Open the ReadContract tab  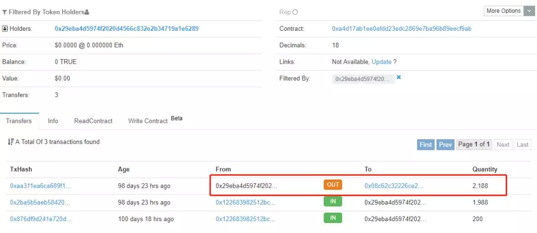93,121
